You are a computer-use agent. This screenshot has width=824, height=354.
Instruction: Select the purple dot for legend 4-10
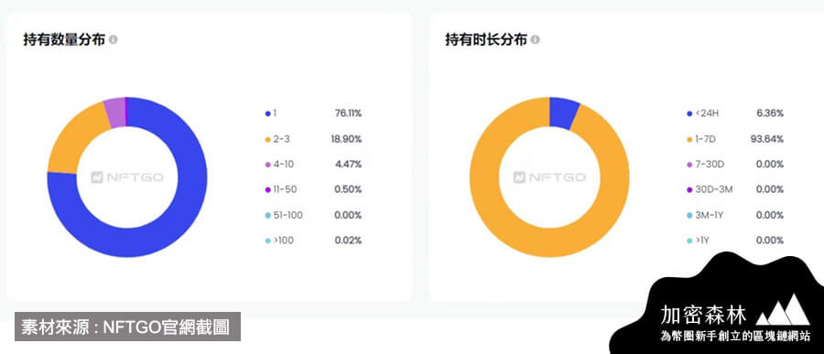[268, 165]
